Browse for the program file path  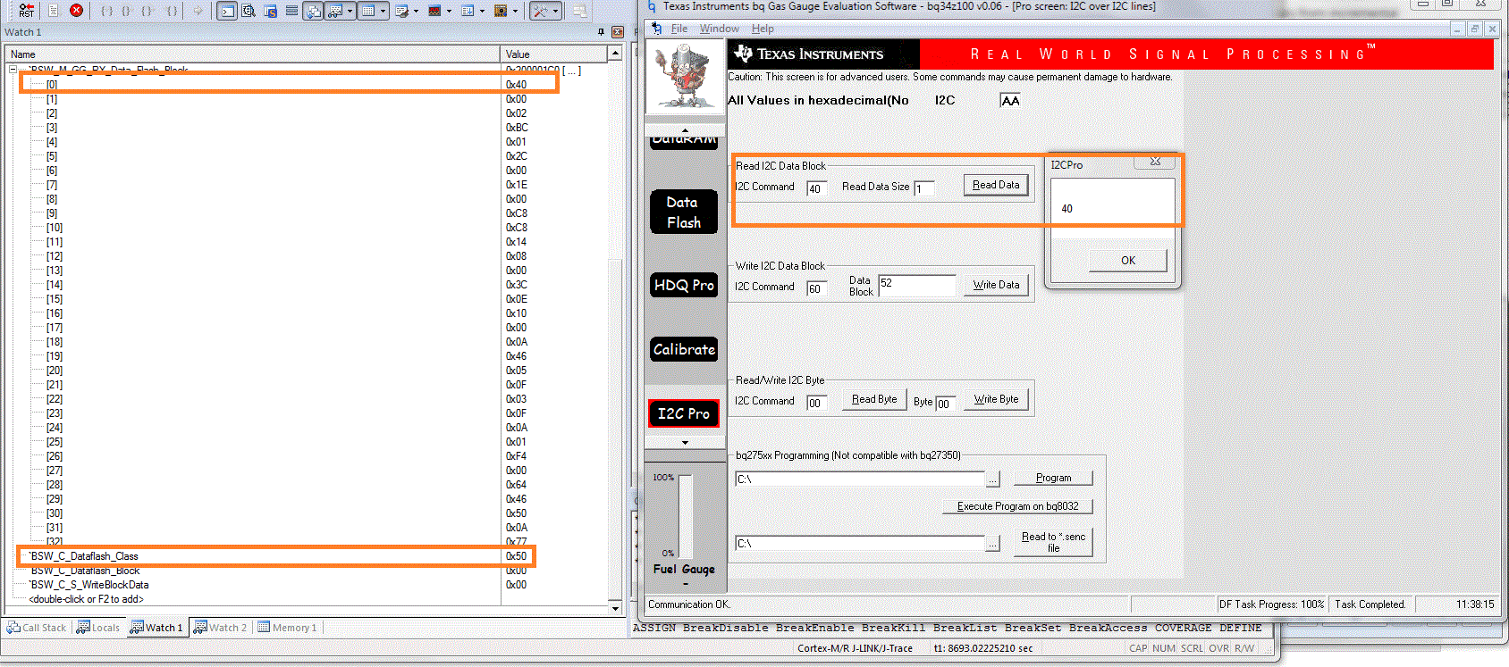(992, 479)
